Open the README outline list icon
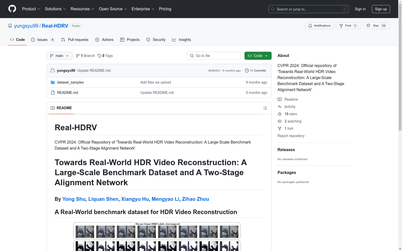 point(265,108)
